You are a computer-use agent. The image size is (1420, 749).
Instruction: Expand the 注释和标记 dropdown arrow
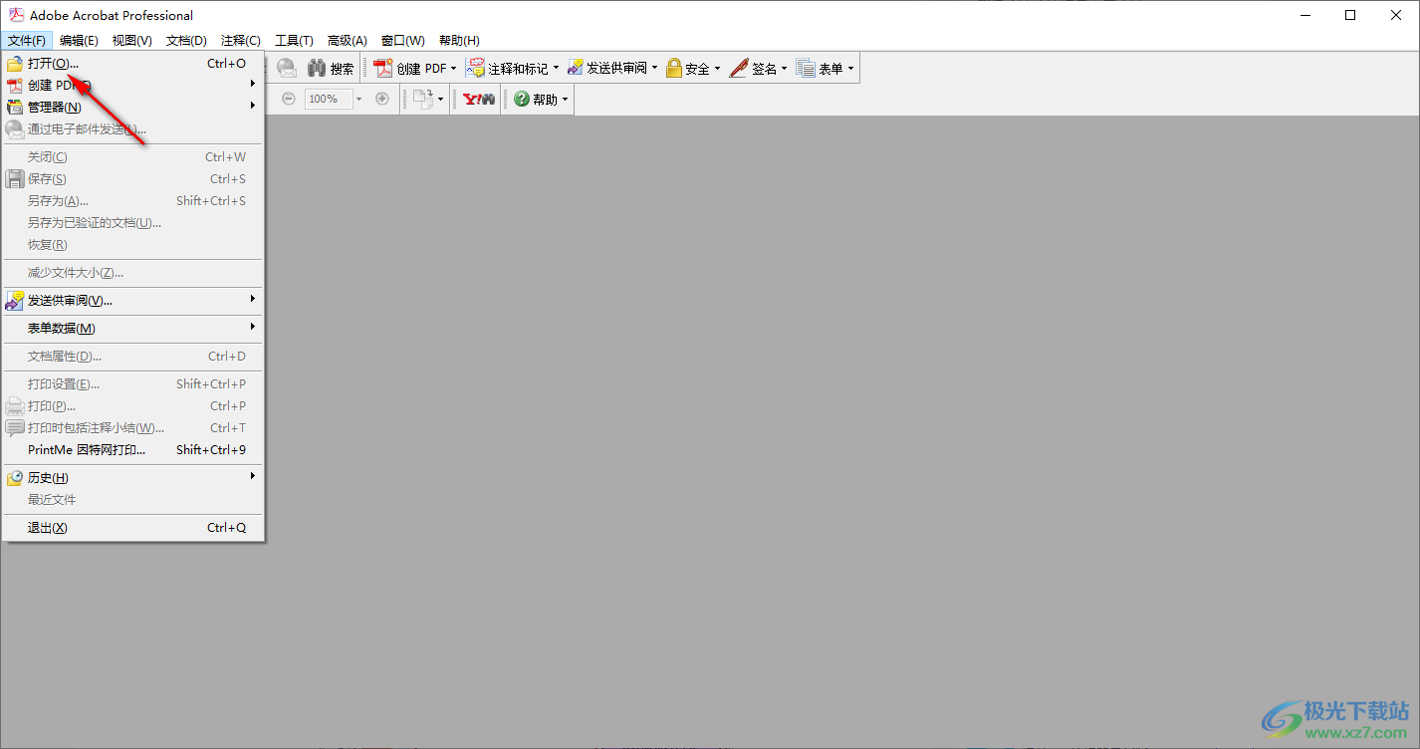point(556,69)
